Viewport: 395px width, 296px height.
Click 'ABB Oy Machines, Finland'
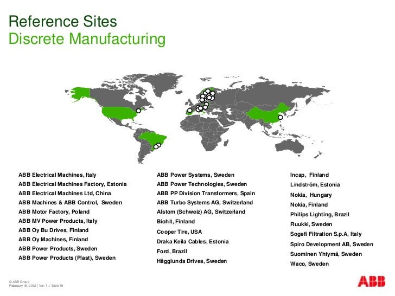click(x=53, y=240)
